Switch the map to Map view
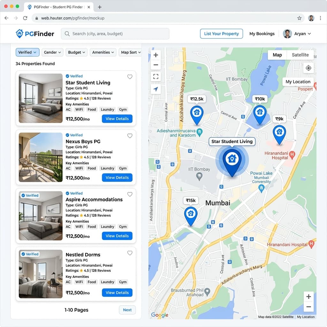Screen dimensions: 327x327 pyautogui.click(x=277, y=55)
